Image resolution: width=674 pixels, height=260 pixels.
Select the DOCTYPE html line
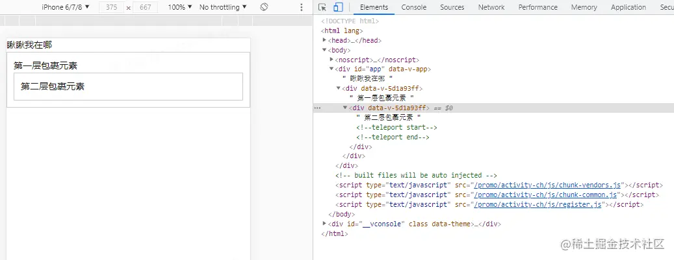tap(350, 21)
